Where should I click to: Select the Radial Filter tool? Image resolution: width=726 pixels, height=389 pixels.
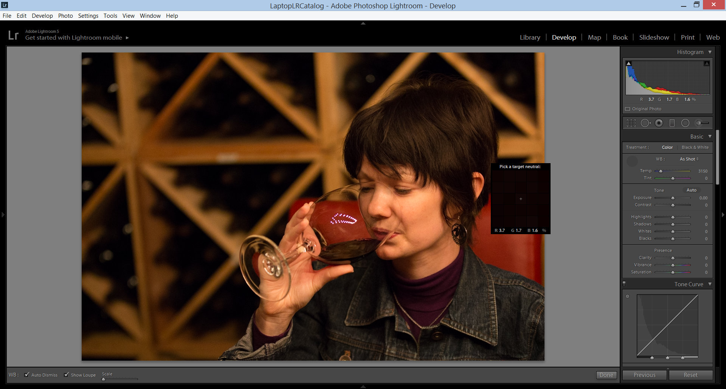pos(685,123)
